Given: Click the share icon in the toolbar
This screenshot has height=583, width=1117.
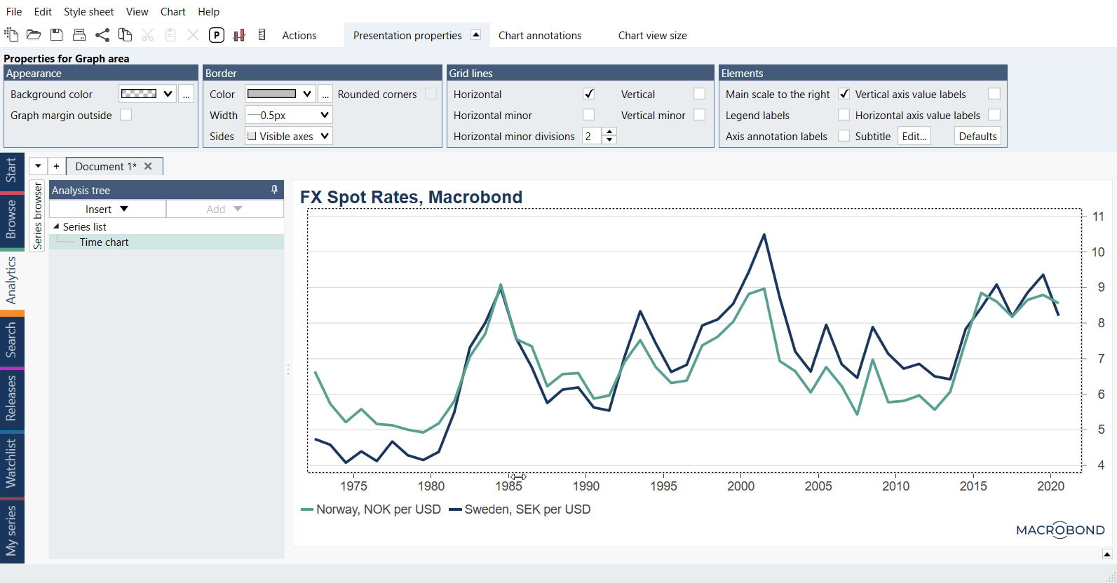Looking at the screenshot, I should 102,34.
